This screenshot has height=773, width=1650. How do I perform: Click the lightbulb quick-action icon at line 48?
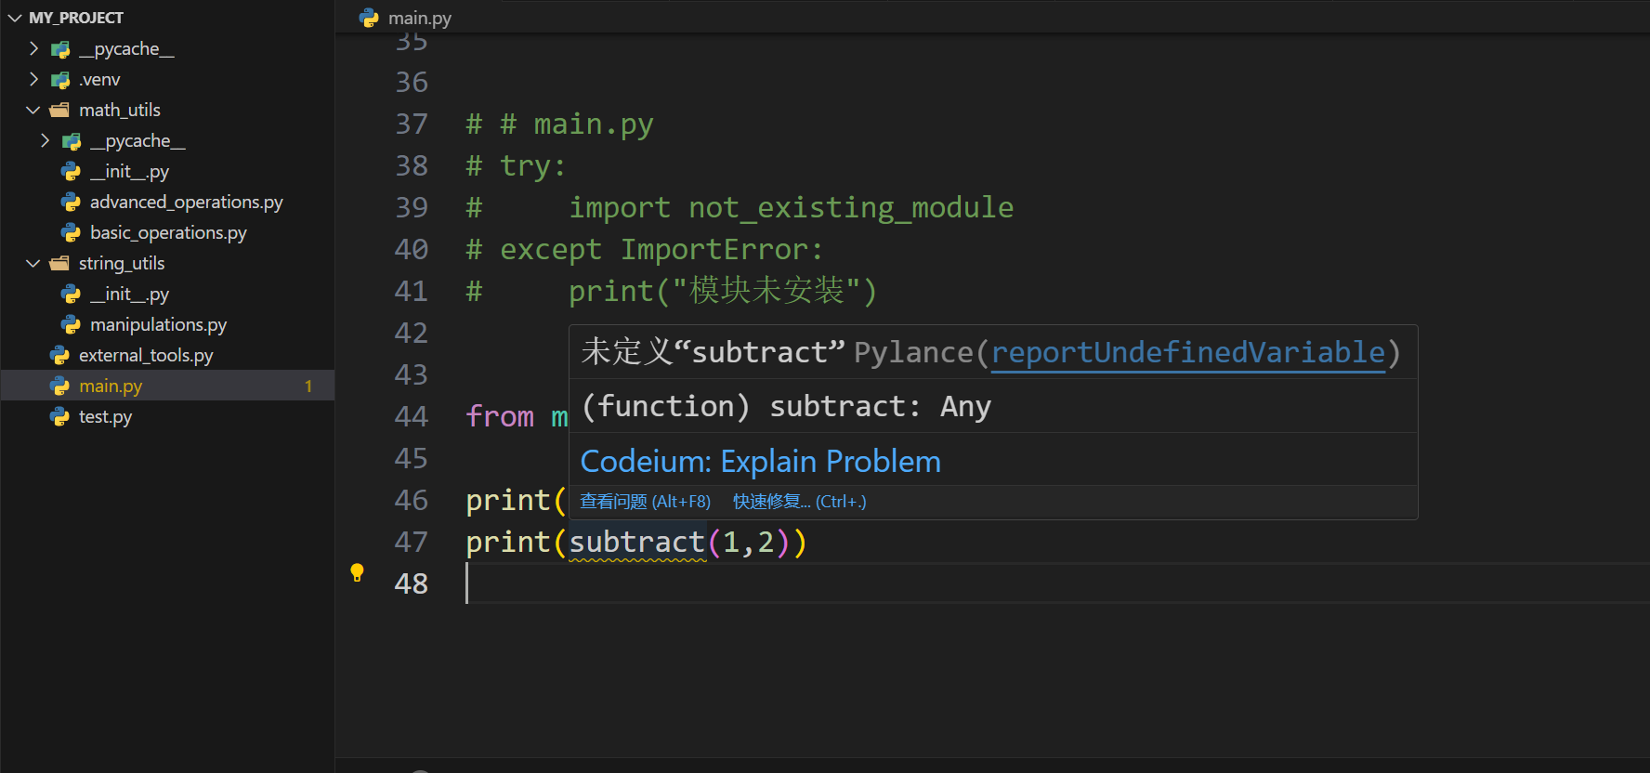coord(357,572)
